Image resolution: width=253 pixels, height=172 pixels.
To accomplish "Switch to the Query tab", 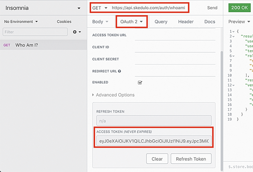I will (161, 22).
